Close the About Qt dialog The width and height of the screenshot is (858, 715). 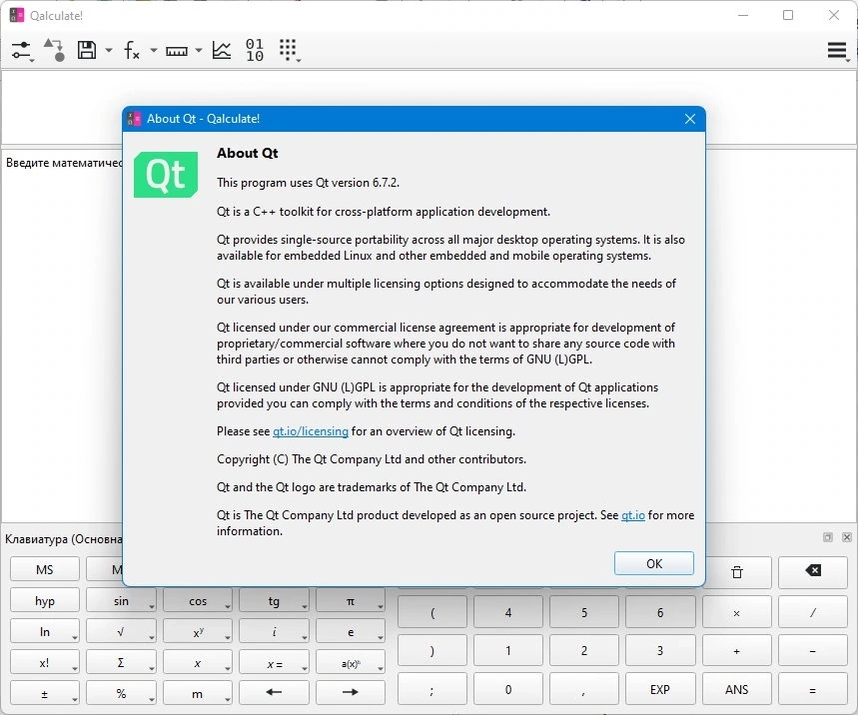[690, 119]
